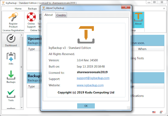Click the About ribbon icon
Image resolution: width=168 pixels, height=116 pixels.
[x=138, y=20]
